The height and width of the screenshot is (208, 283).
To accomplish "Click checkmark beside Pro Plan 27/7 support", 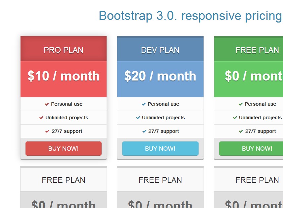I will (x=47, y=131).
